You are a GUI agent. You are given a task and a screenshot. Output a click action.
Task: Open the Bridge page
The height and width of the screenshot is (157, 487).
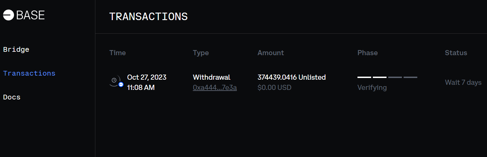16,49
